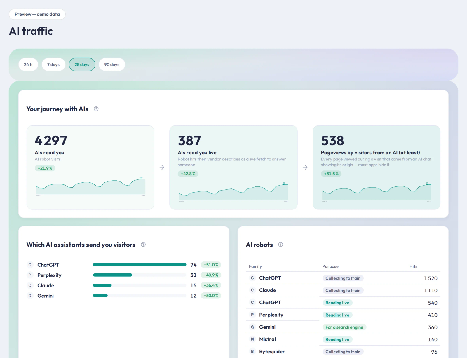Open help icon beside AI robots heading
Image resolution: width=467 pixels, height=358 pixels.
click(280, 245)
